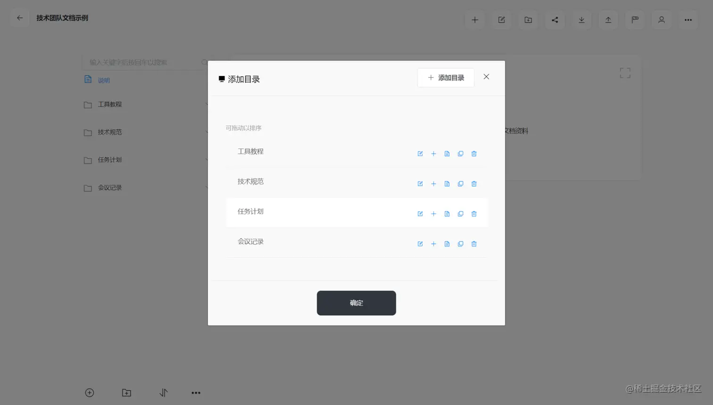Image resolution: width=713 pixels, height=405 pixels.
Task: Open the sort icon at bottom toolbar
Action: click(x=163, y=392)
